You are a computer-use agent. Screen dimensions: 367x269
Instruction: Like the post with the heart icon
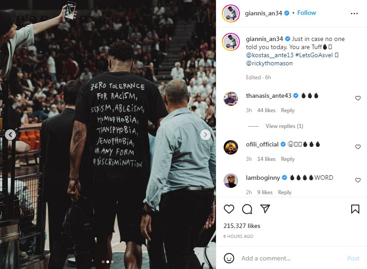pos(229,209)
